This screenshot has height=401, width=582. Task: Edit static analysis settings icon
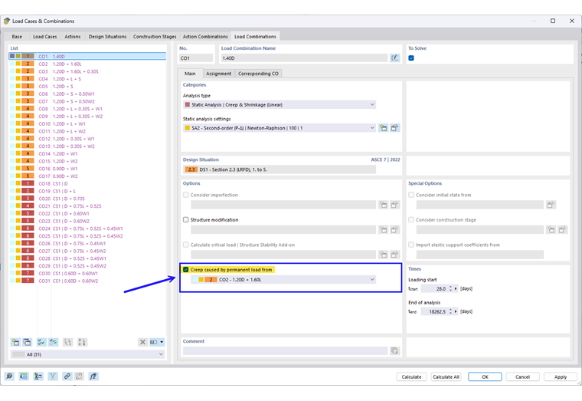[394, 128]
